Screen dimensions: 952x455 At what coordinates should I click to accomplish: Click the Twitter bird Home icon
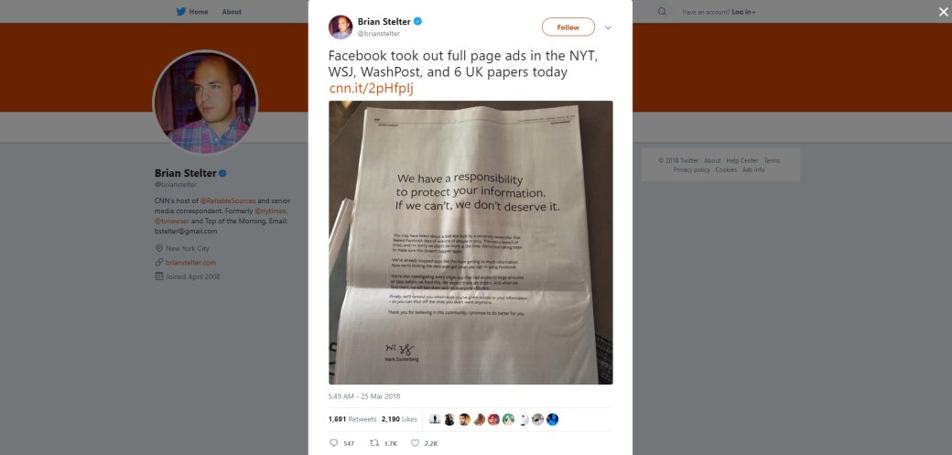click(x=181, y=12)
